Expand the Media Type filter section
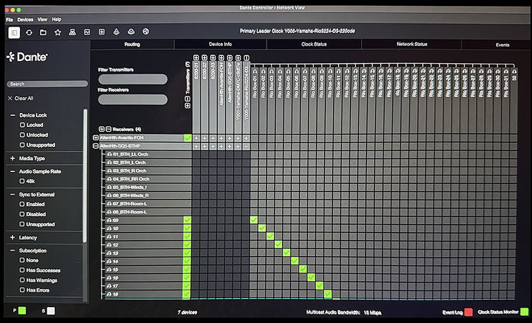This screenshot has height=323, width=532. pos(13,158)
